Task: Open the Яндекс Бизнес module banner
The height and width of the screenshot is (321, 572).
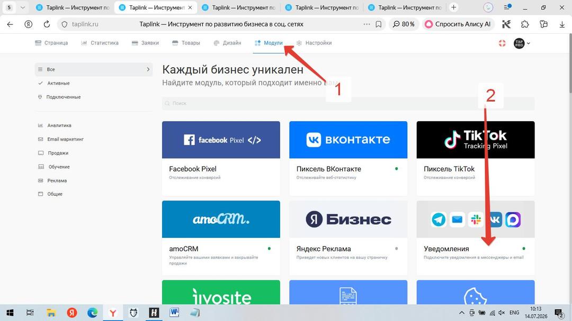Action: [x=348, y=219]
